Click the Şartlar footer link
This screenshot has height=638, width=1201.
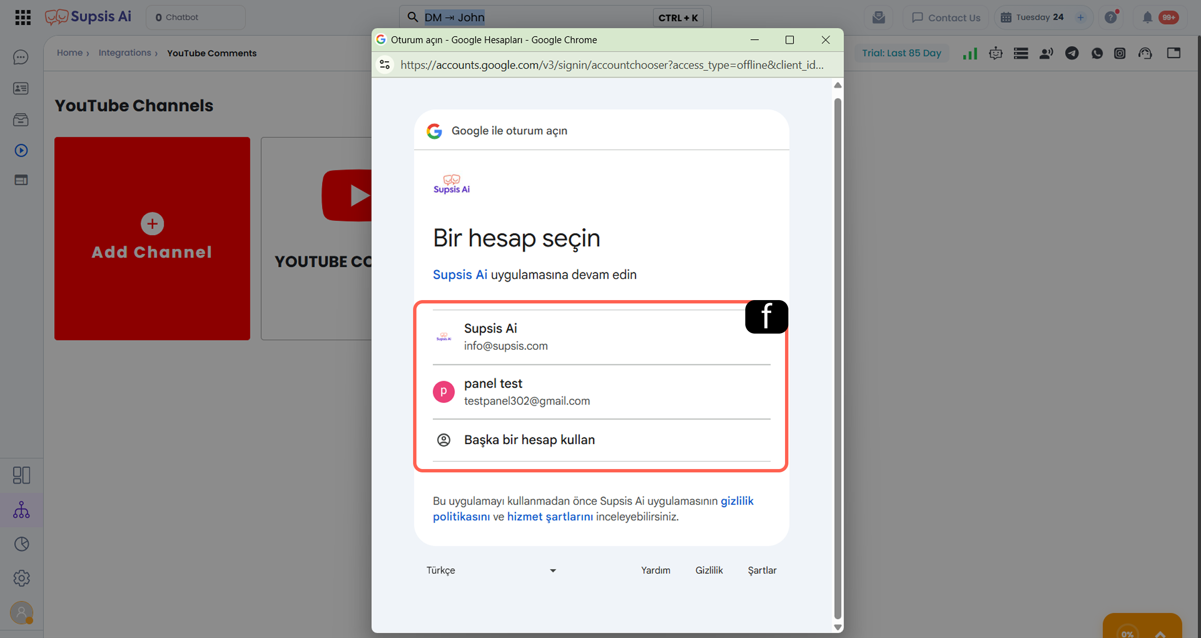762,570
